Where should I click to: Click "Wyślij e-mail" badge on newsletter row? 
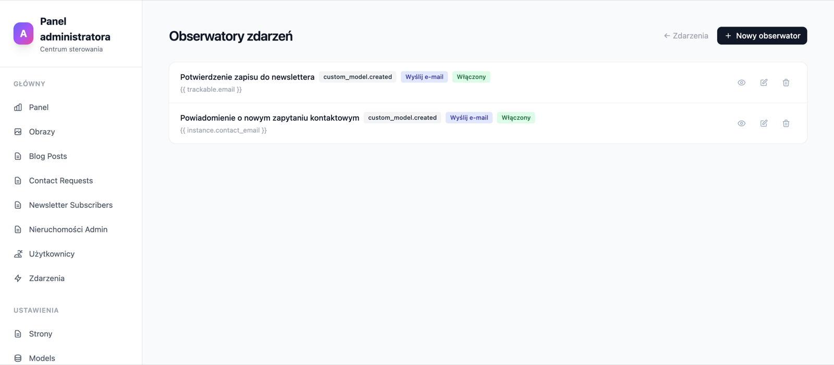(424, 77)
